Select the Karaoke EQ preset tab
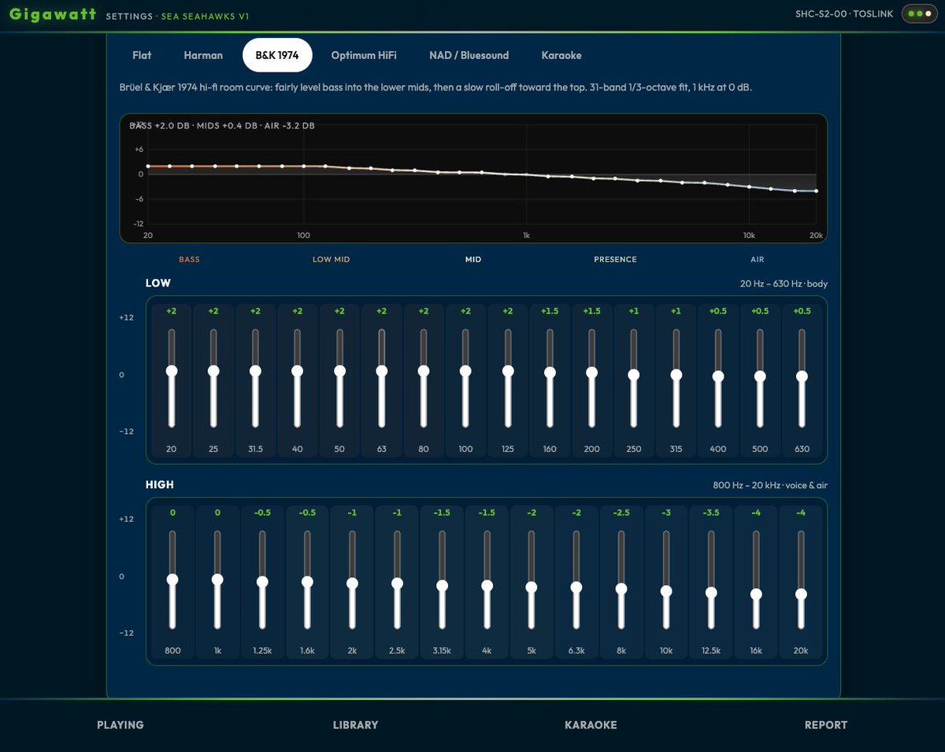Screen dimensions: 945x752 (561, 55)
